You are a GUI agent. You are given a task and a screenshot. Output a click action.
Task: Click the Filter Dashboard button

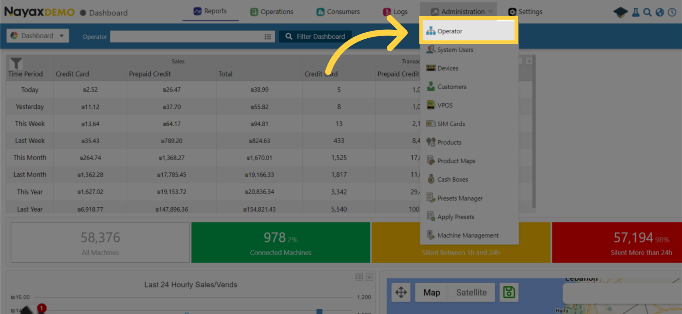tap(315, 37)
